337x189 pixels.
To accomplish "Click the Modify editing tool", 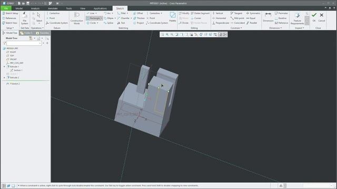I will 184,13.
